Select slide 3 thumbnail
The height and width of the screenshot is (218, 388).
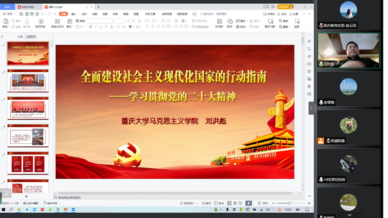(x=28, y=108)
